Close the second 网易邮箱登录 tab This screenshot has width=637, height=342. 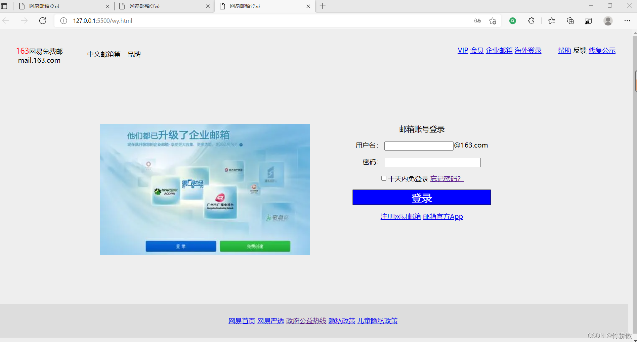pyautogui.click(x=208, y=6)
